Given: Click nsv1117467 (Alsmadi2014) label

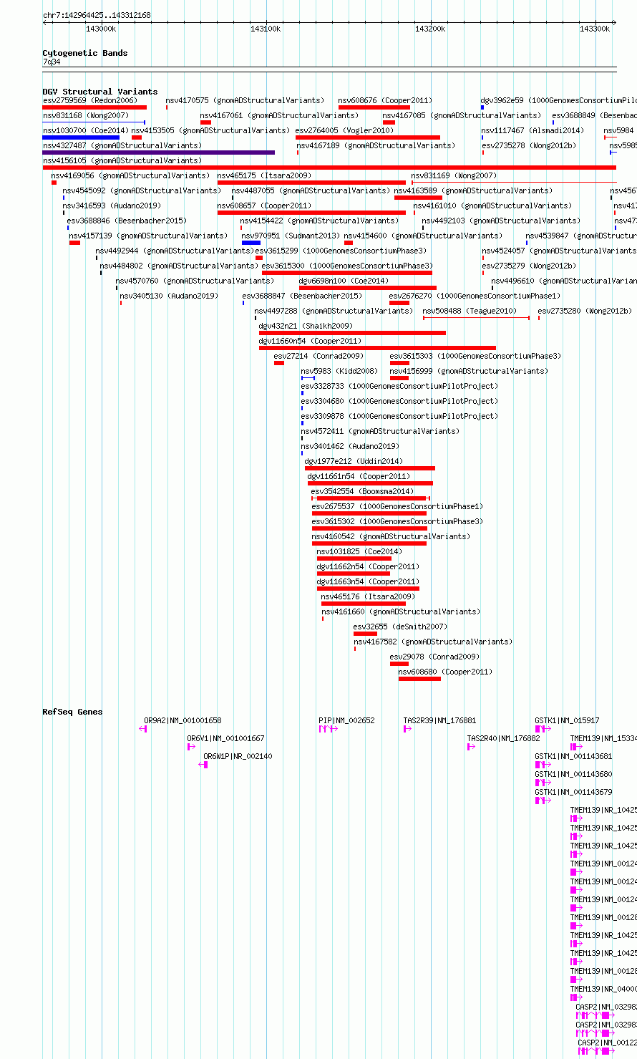Looking at the screenshot, I should point(533,131).
